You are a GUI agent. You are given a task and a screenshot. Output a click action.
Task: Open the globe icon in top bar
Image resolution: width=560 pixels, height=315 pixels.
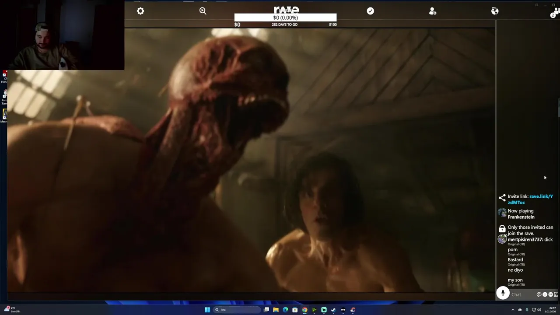pos(495,11)
